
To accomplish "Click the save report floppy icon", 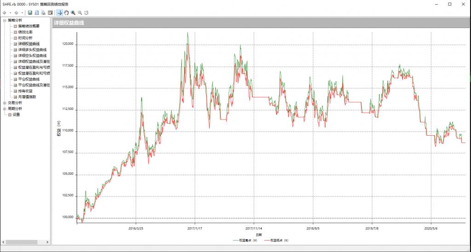I will tap(30, 12).
